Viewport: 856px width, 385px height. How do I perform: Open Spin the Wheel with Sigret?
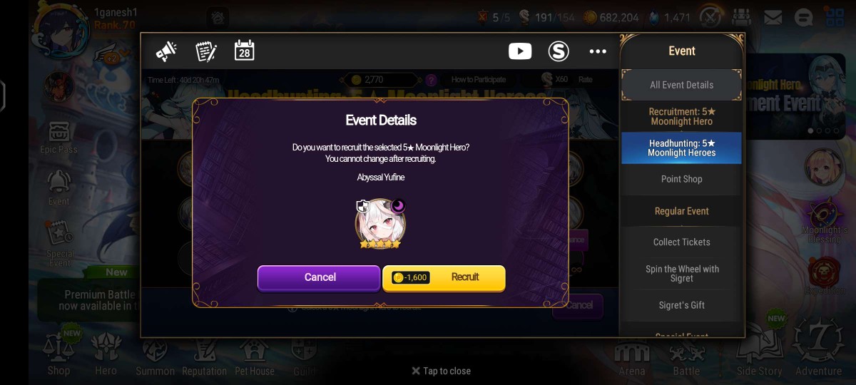(681, 274)
